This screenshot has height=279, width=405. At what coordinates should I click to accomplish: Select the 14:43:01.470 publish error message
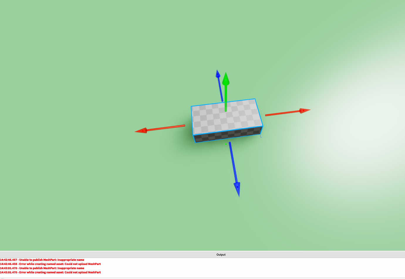pyautogui.click(x=42, y=268)
